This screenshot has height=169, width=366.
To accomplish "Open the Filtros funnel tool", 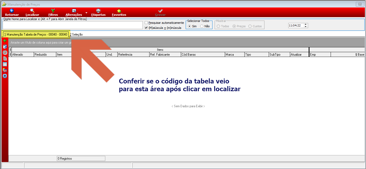I will (x=53, y=11).
